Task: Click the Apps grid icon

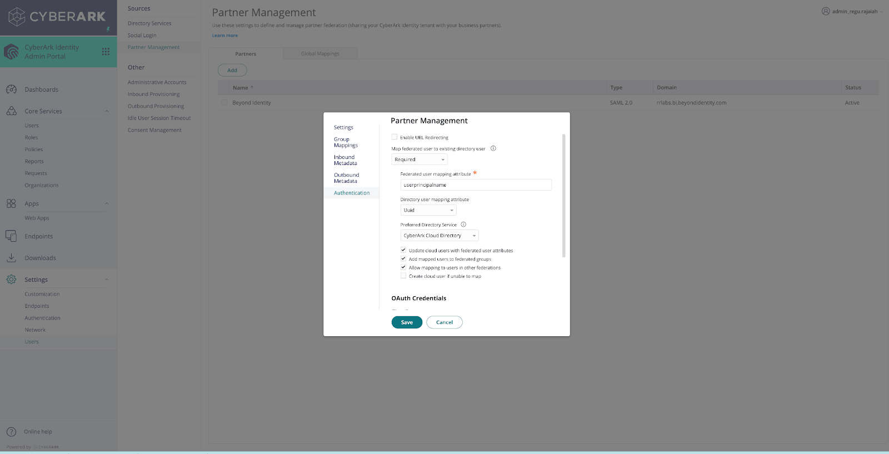Action: coord(11,203)
